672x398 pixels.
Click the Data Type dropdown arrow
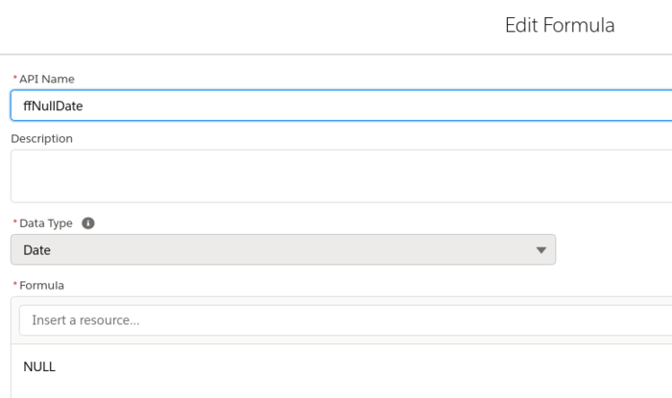click(x=540, y=250)
